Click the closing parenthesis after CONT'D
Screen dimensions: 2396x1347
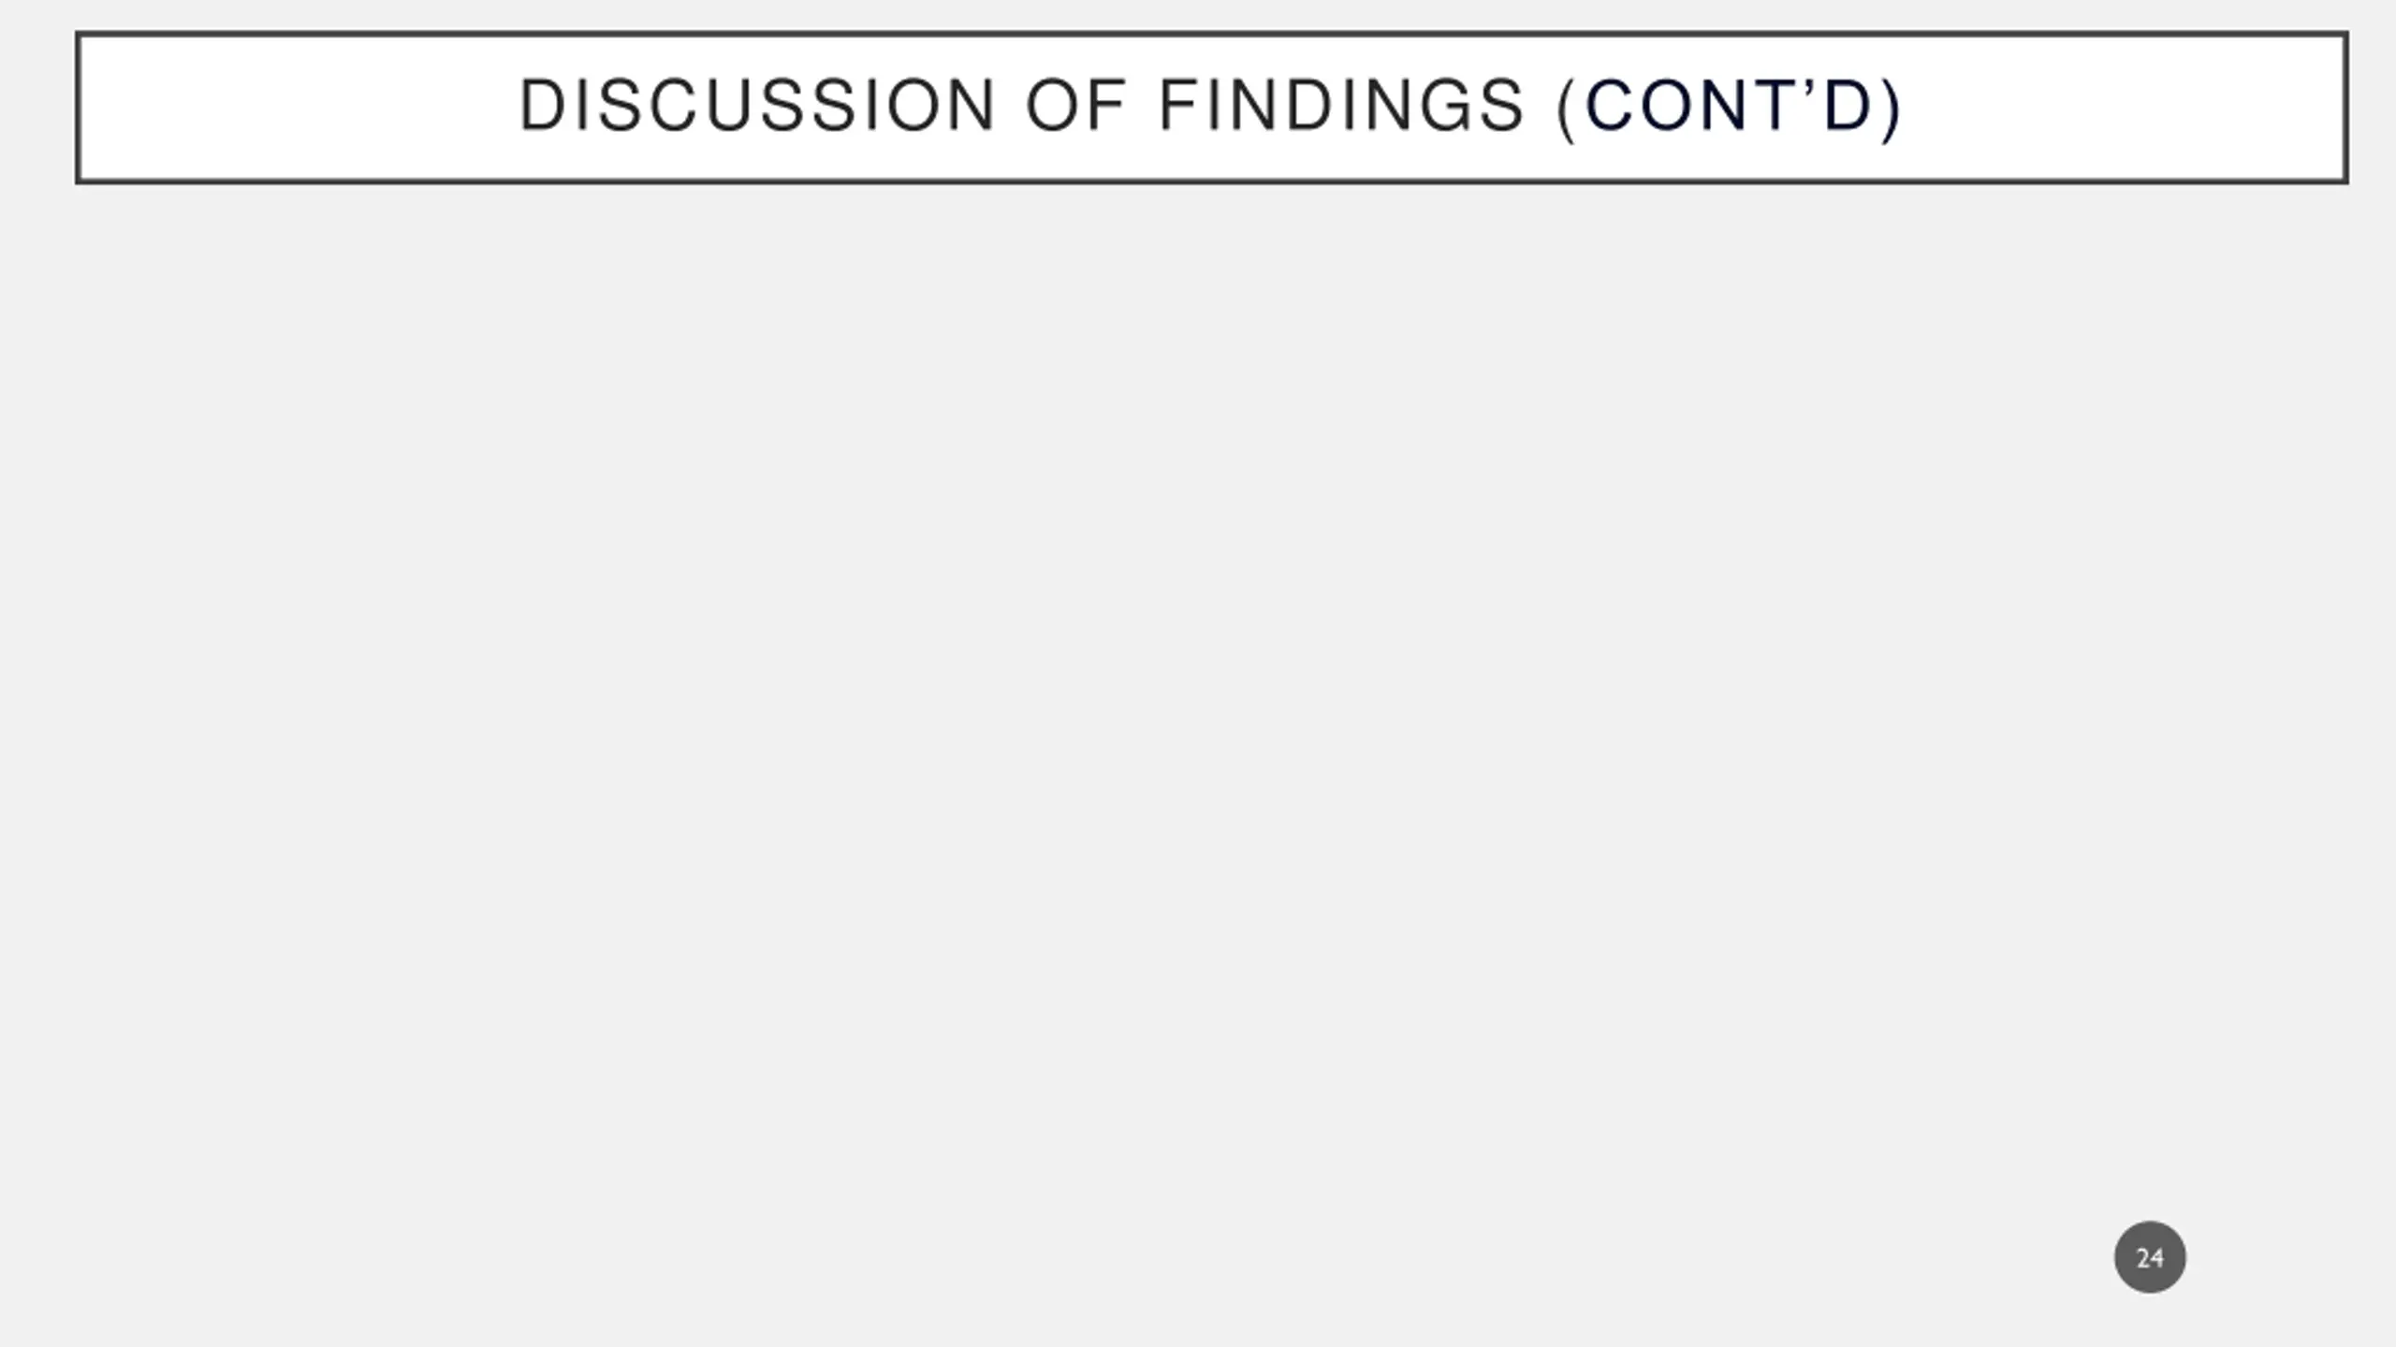click(x=1892, y=109)
